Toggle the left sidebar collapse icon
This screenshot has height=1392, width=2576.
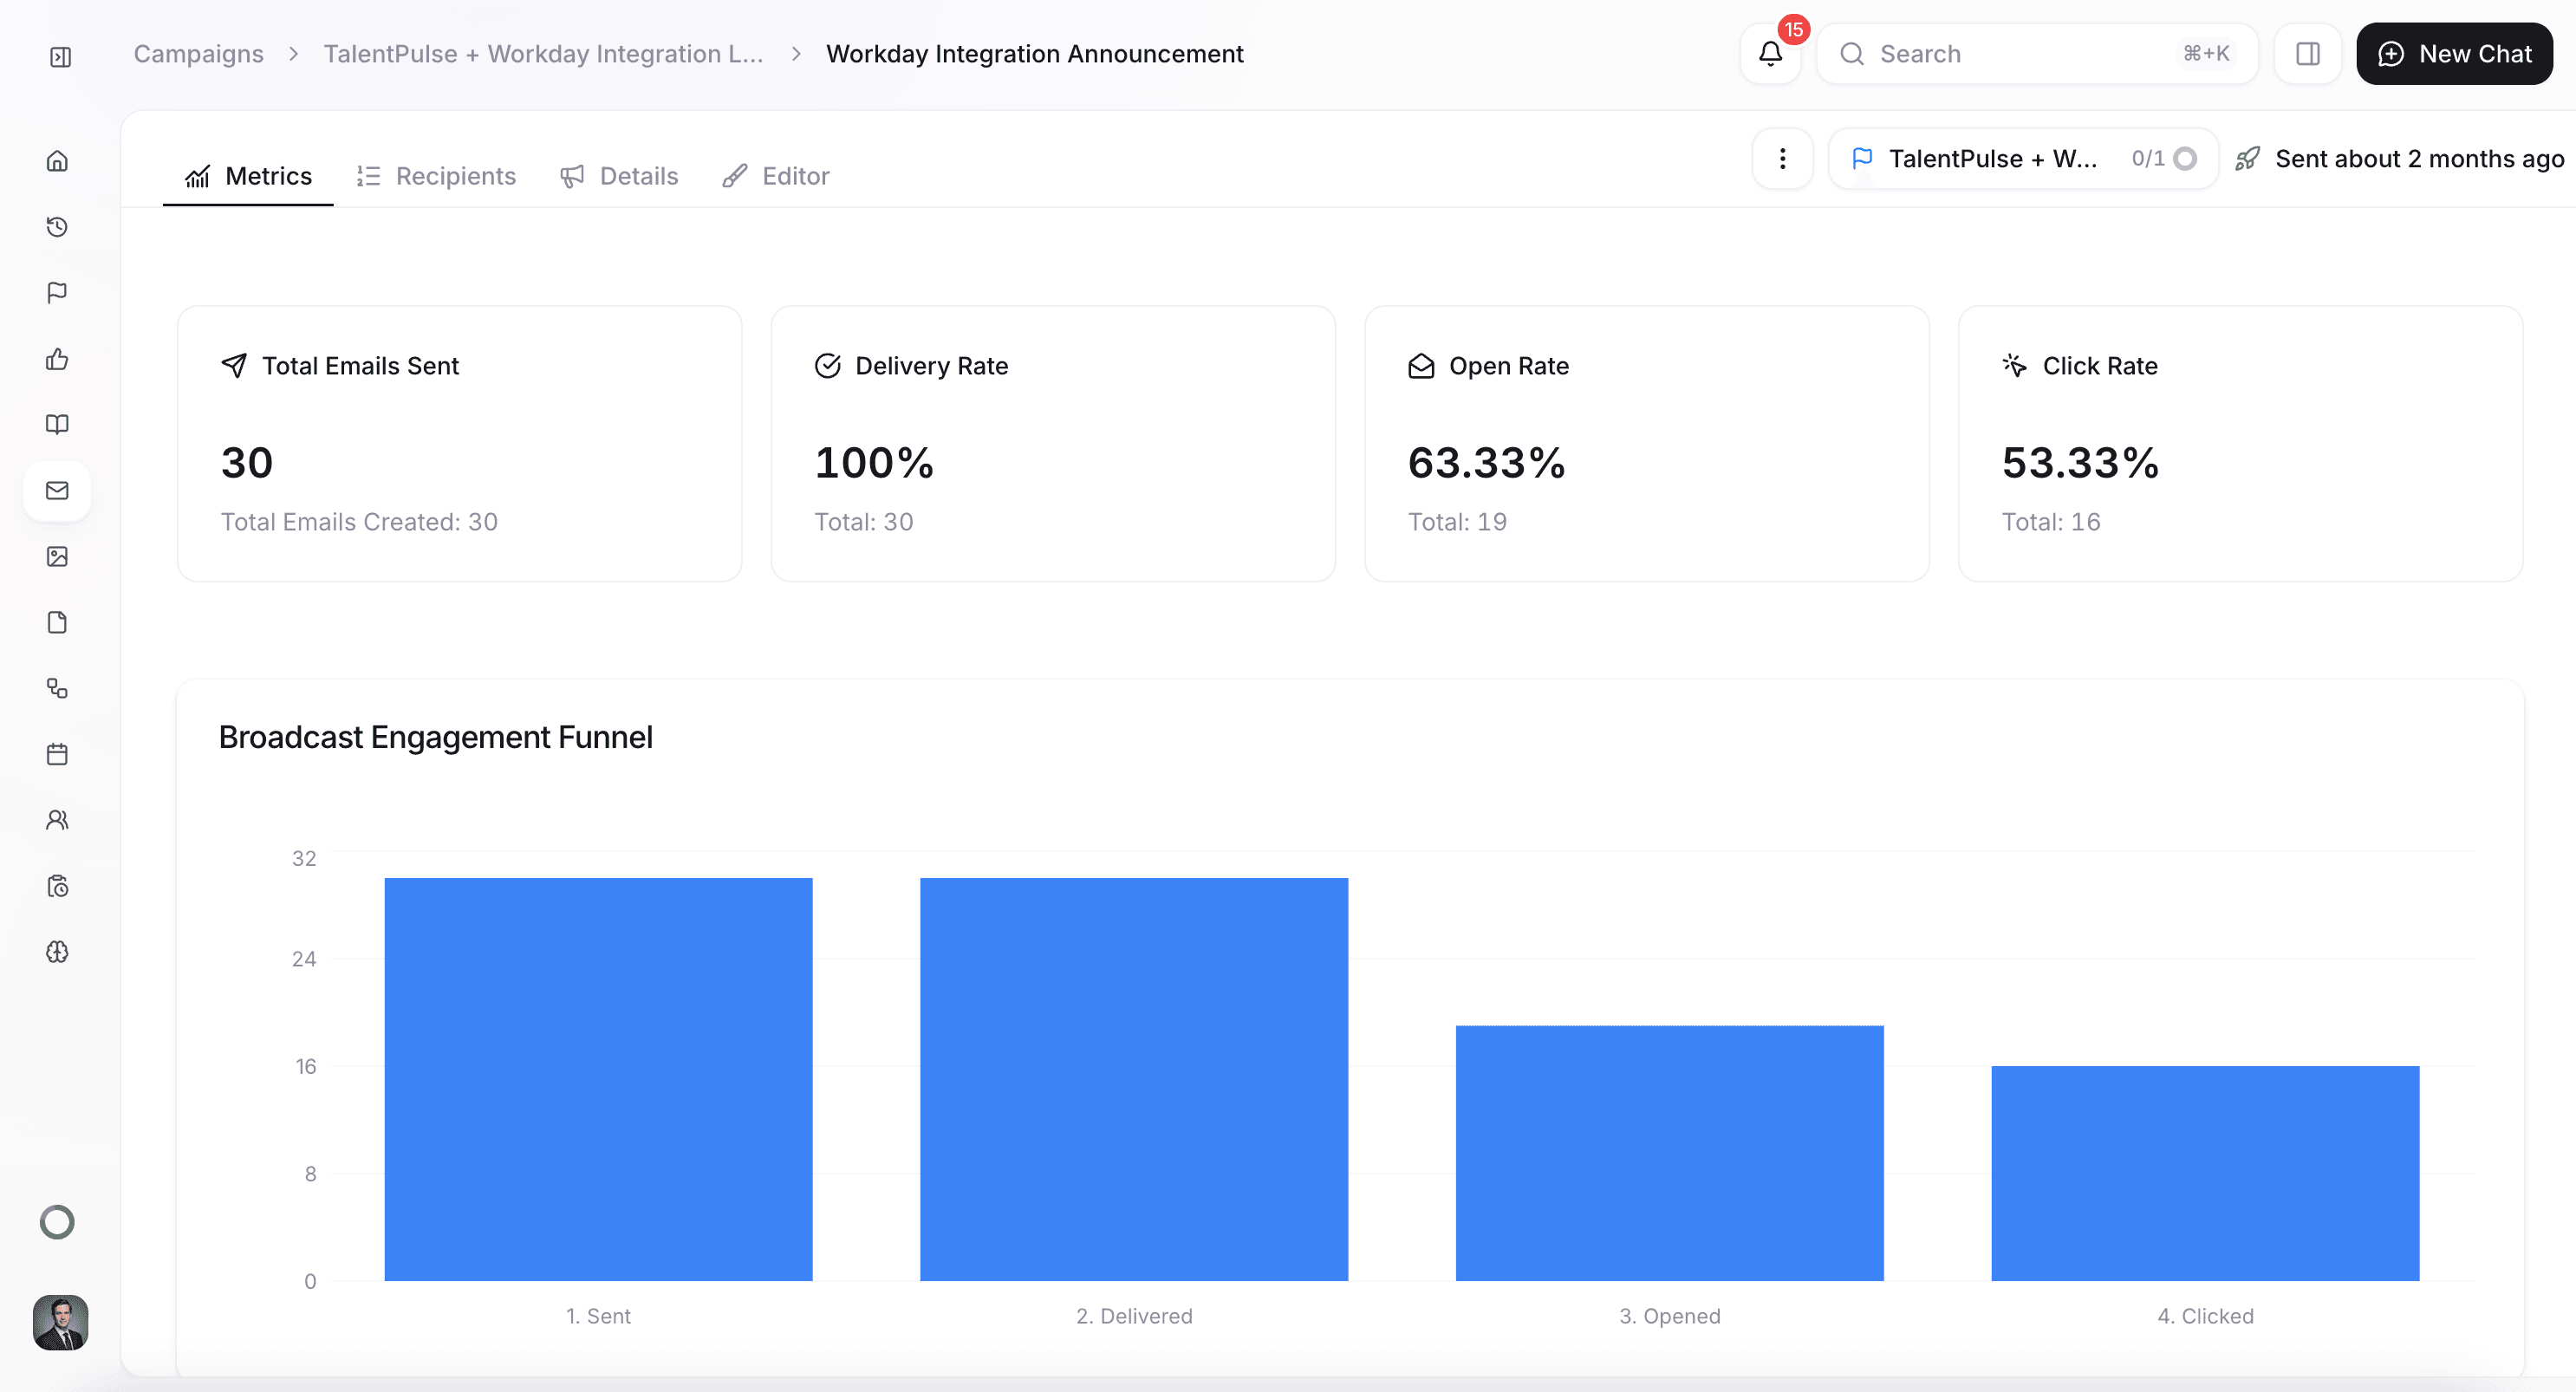pyautogui.click(x=60, y=57)
